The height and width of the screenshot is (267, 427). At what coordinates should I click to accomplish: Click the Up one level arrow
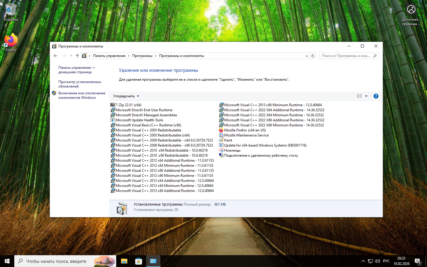pos(77,56)
